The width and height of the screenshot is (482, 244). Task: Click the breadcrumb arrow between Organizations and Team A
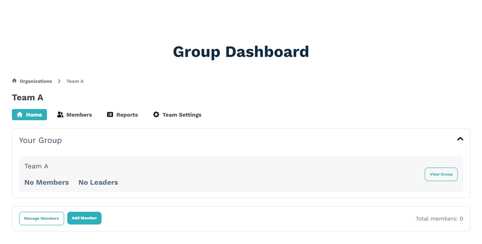[x=59, y=81]
